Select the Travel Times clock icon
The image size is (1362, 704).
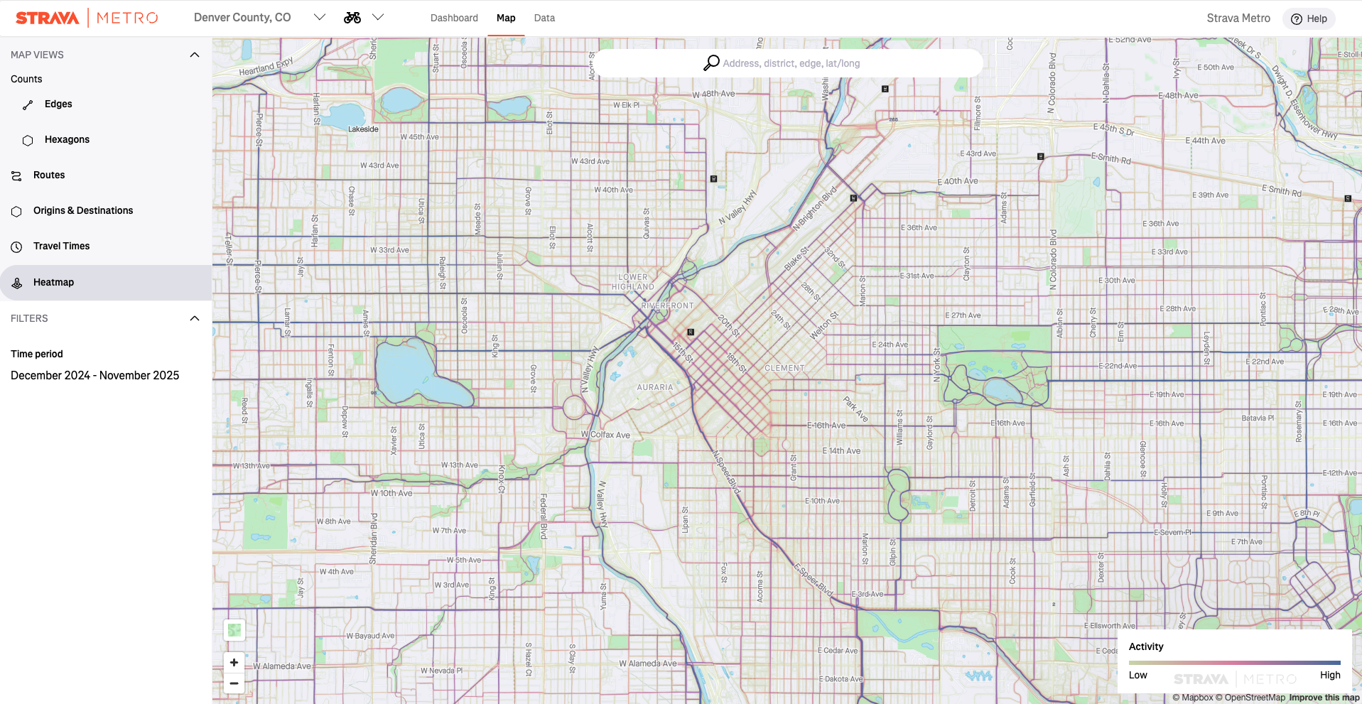(16, 247)
